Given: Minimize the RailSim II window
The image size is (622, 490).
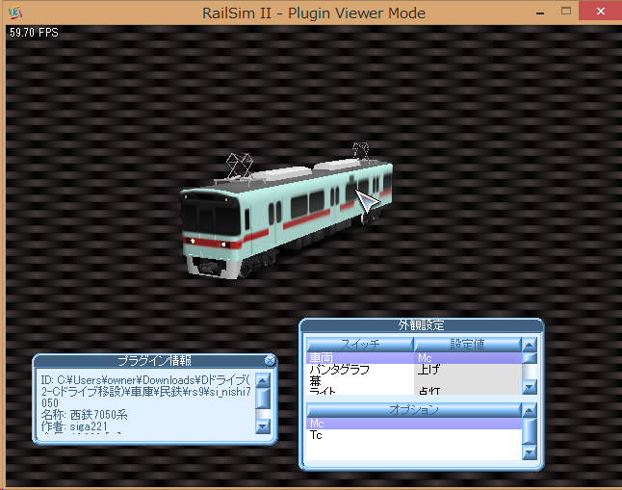Looking at the screenshot, I should pyautogui.click(x=540, y=13).
